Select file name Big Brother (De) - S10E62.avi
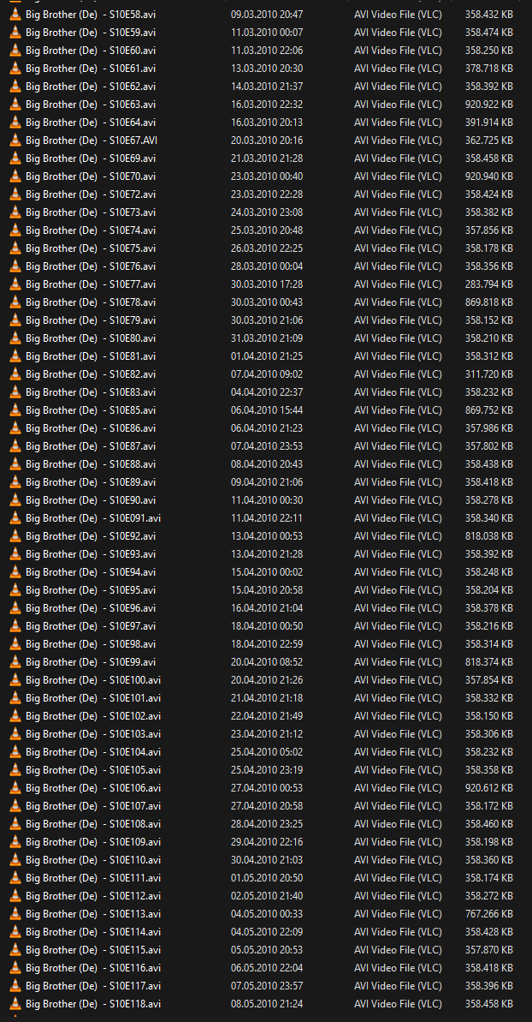This screenshot has width=532, height=1022. (91, 86)
